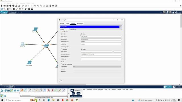This screenshot has height=102, width=182.
Task: Show hidden system tray icons chevron
Action: tap(154, 100)
